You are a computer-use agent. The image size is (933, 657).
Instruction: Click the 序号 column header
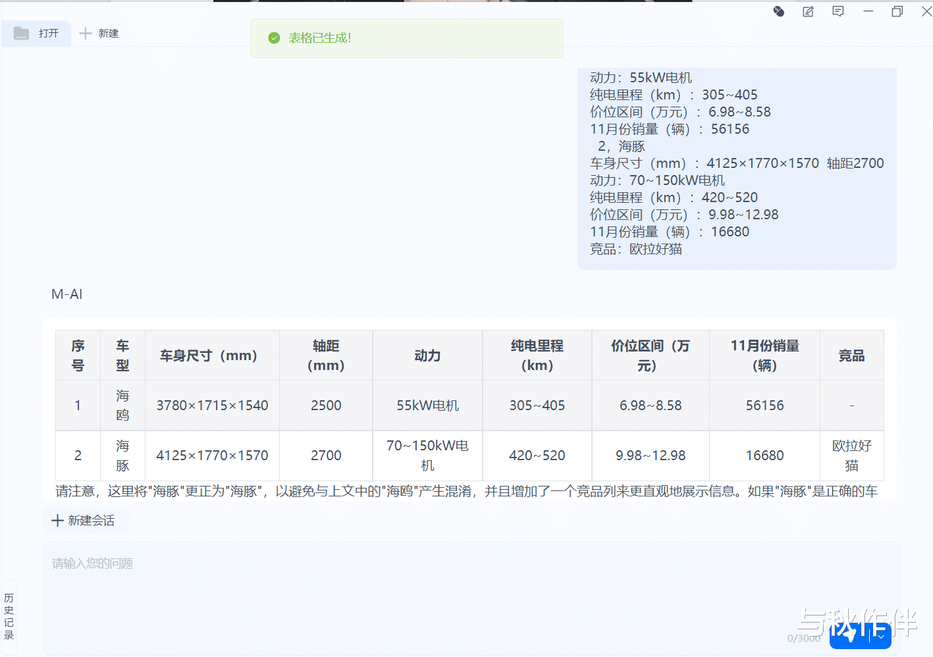[x=78, y=355]
